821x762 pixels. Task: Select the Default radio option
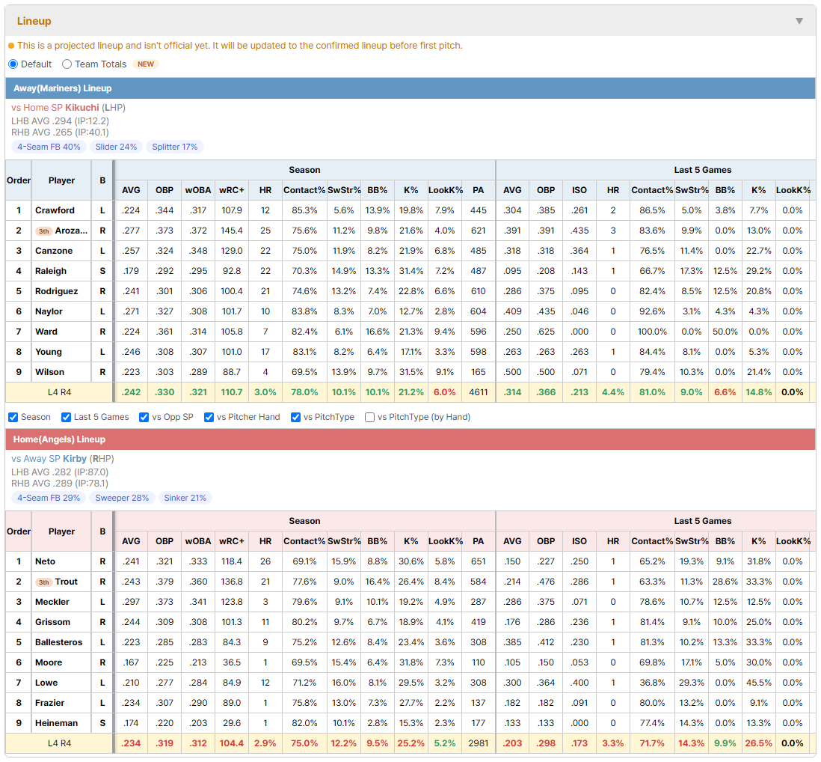(13, 64)
